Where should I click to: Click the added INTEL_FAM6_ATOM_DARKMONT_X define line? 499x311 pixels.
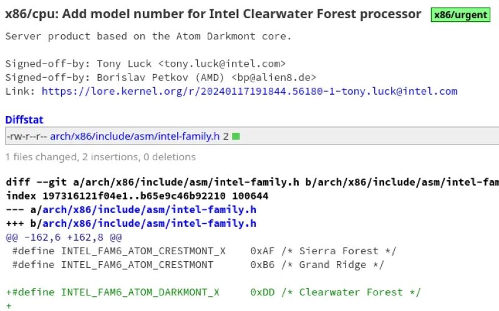point(213,292)
